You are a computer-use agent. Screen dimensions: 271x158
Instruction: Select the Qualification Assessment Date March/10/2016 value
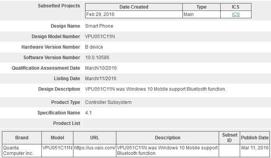101,68
